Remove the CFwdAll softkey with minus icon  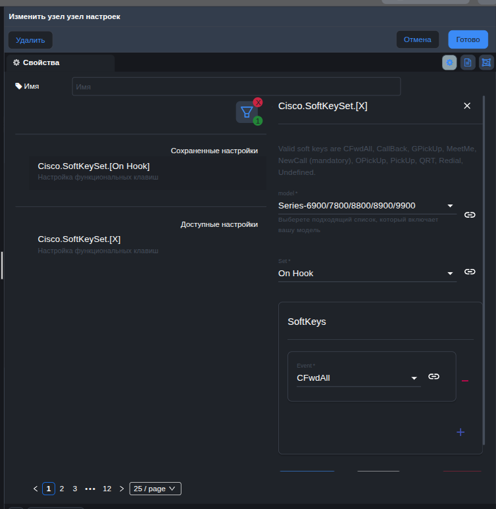(x=465, y=381)
